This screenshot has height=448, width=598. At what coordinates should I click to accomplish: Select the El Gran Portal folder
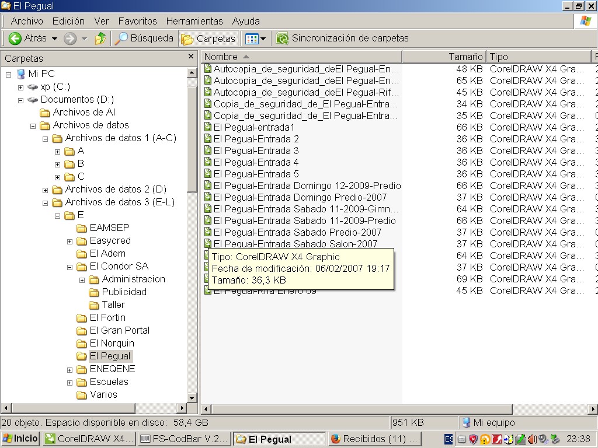[x=119, y=330]
